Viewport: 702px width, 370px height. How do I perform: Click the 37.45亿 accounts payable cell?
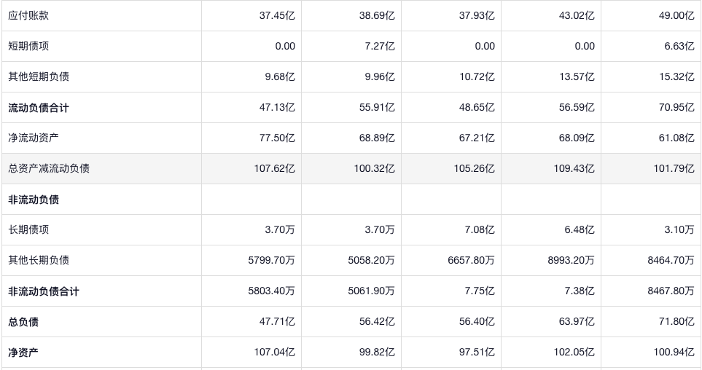coord(277,15)
